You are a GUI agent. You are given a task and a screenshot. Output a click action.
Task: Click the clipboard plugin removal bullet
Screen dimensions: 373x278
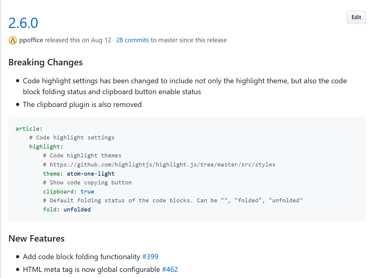[82, 104]
